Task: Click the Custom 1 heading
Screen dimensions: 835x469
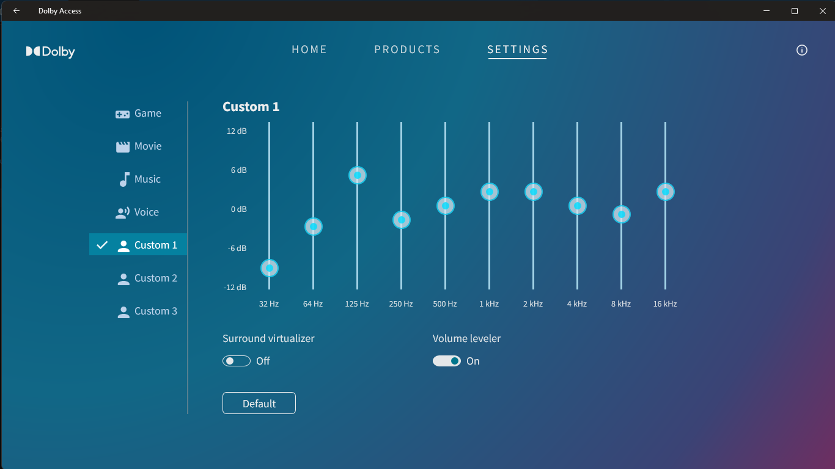Action: coord(251,107)
